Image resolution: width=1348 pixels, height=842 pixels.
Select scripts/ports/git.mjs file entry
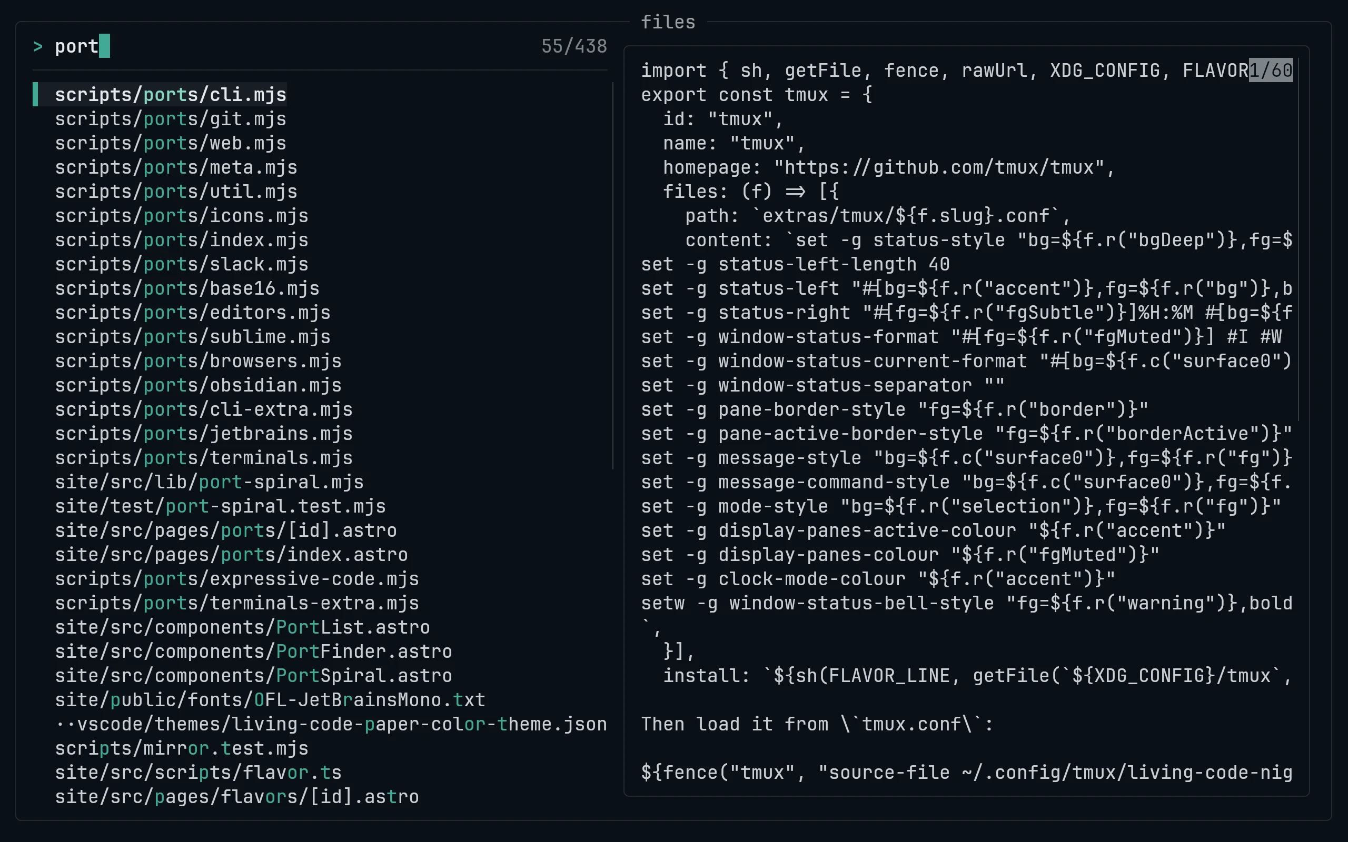pyautogui.click(x=171, y=119)
